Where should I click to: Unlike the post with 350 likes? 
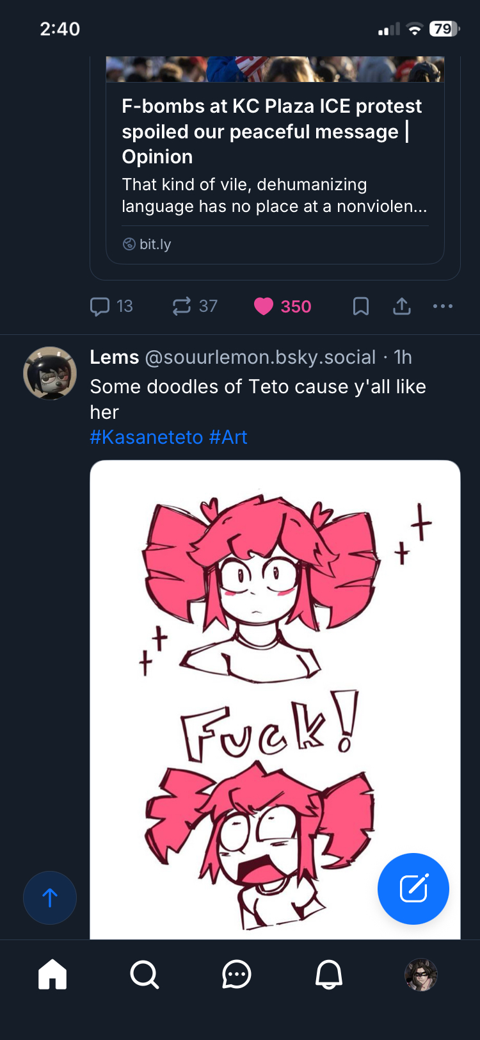click(x=264, y=307)
